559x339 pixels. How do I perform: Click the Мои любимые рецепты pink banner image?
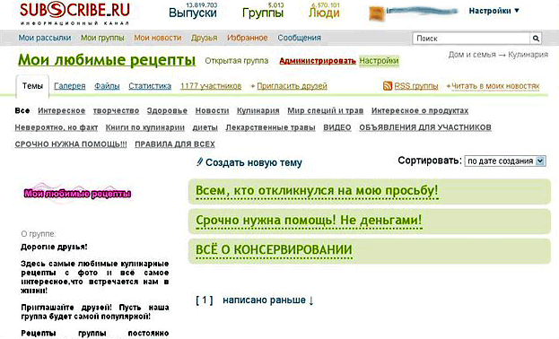[78, 194]
